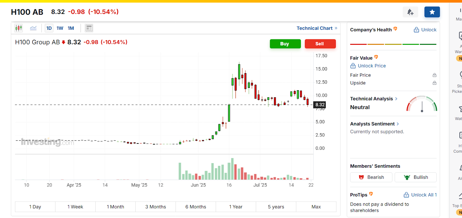Viewport: 462px width, 218px height.
Task: Click the H100 AB page title
Action: (x=27, y=12)
